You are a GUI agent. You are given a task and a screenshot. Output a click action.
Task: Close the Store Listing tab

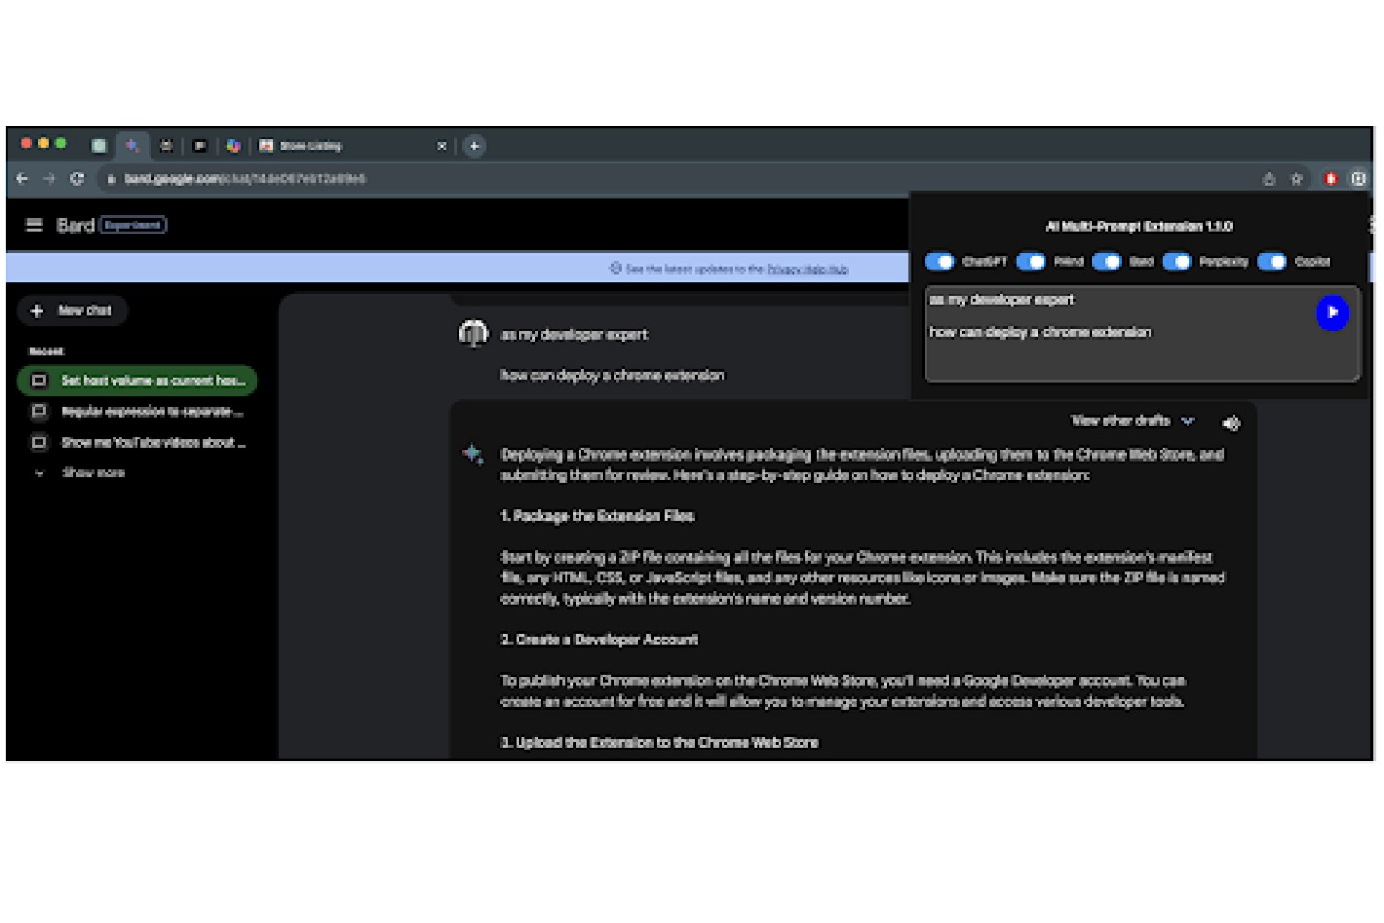(442, 146)
